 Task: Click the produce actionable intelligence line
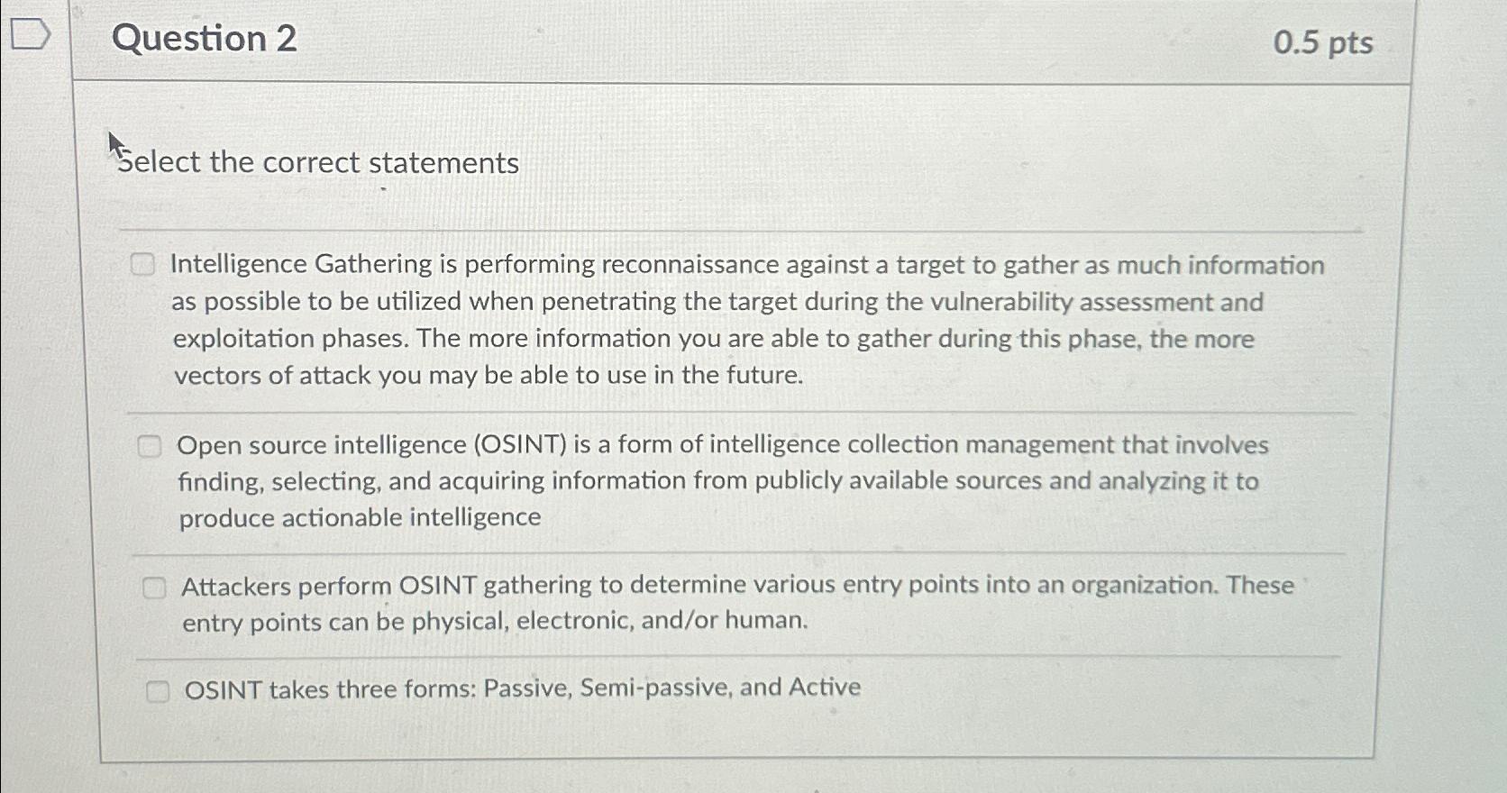[x=359, y=517]
